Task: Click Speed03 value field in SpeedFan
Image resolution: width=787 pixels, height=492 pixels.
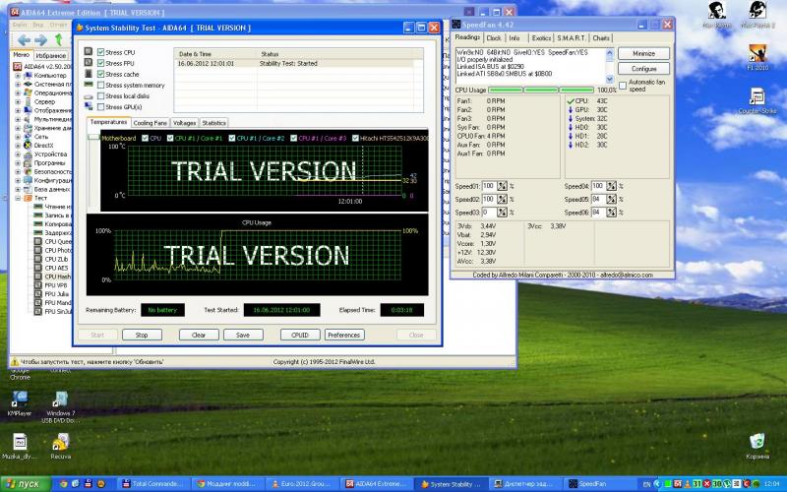Action: click(489, 213)
